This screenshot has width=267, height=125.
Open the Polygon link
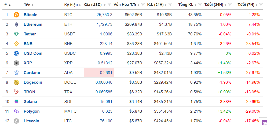click(32, 111)
